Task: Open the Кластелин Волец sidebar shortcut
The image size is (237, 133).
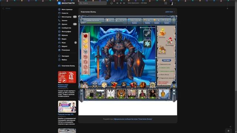Action: click(x=67, y=66)
